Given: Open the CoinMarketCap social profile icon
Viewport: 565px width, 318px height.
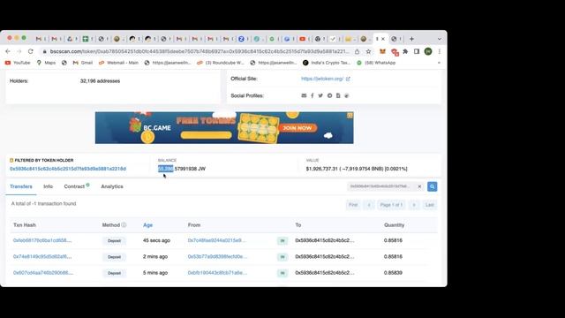Looking at the screenshot, I should (347, 95).
